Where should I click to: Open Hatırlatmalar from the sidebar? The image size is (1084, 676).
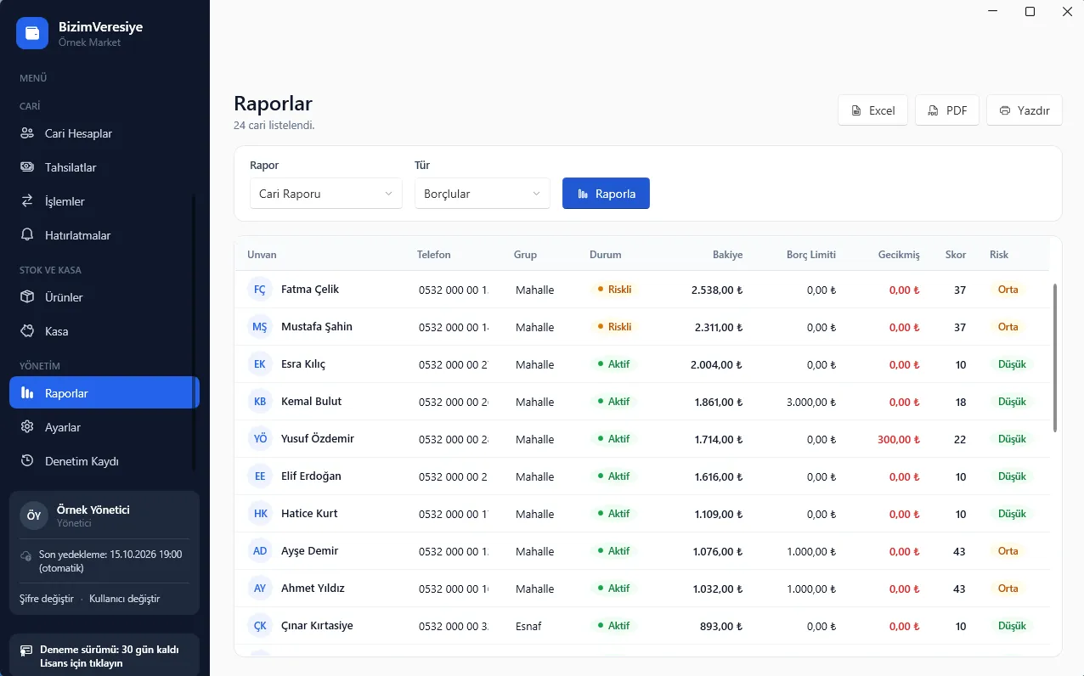(104, 235)
